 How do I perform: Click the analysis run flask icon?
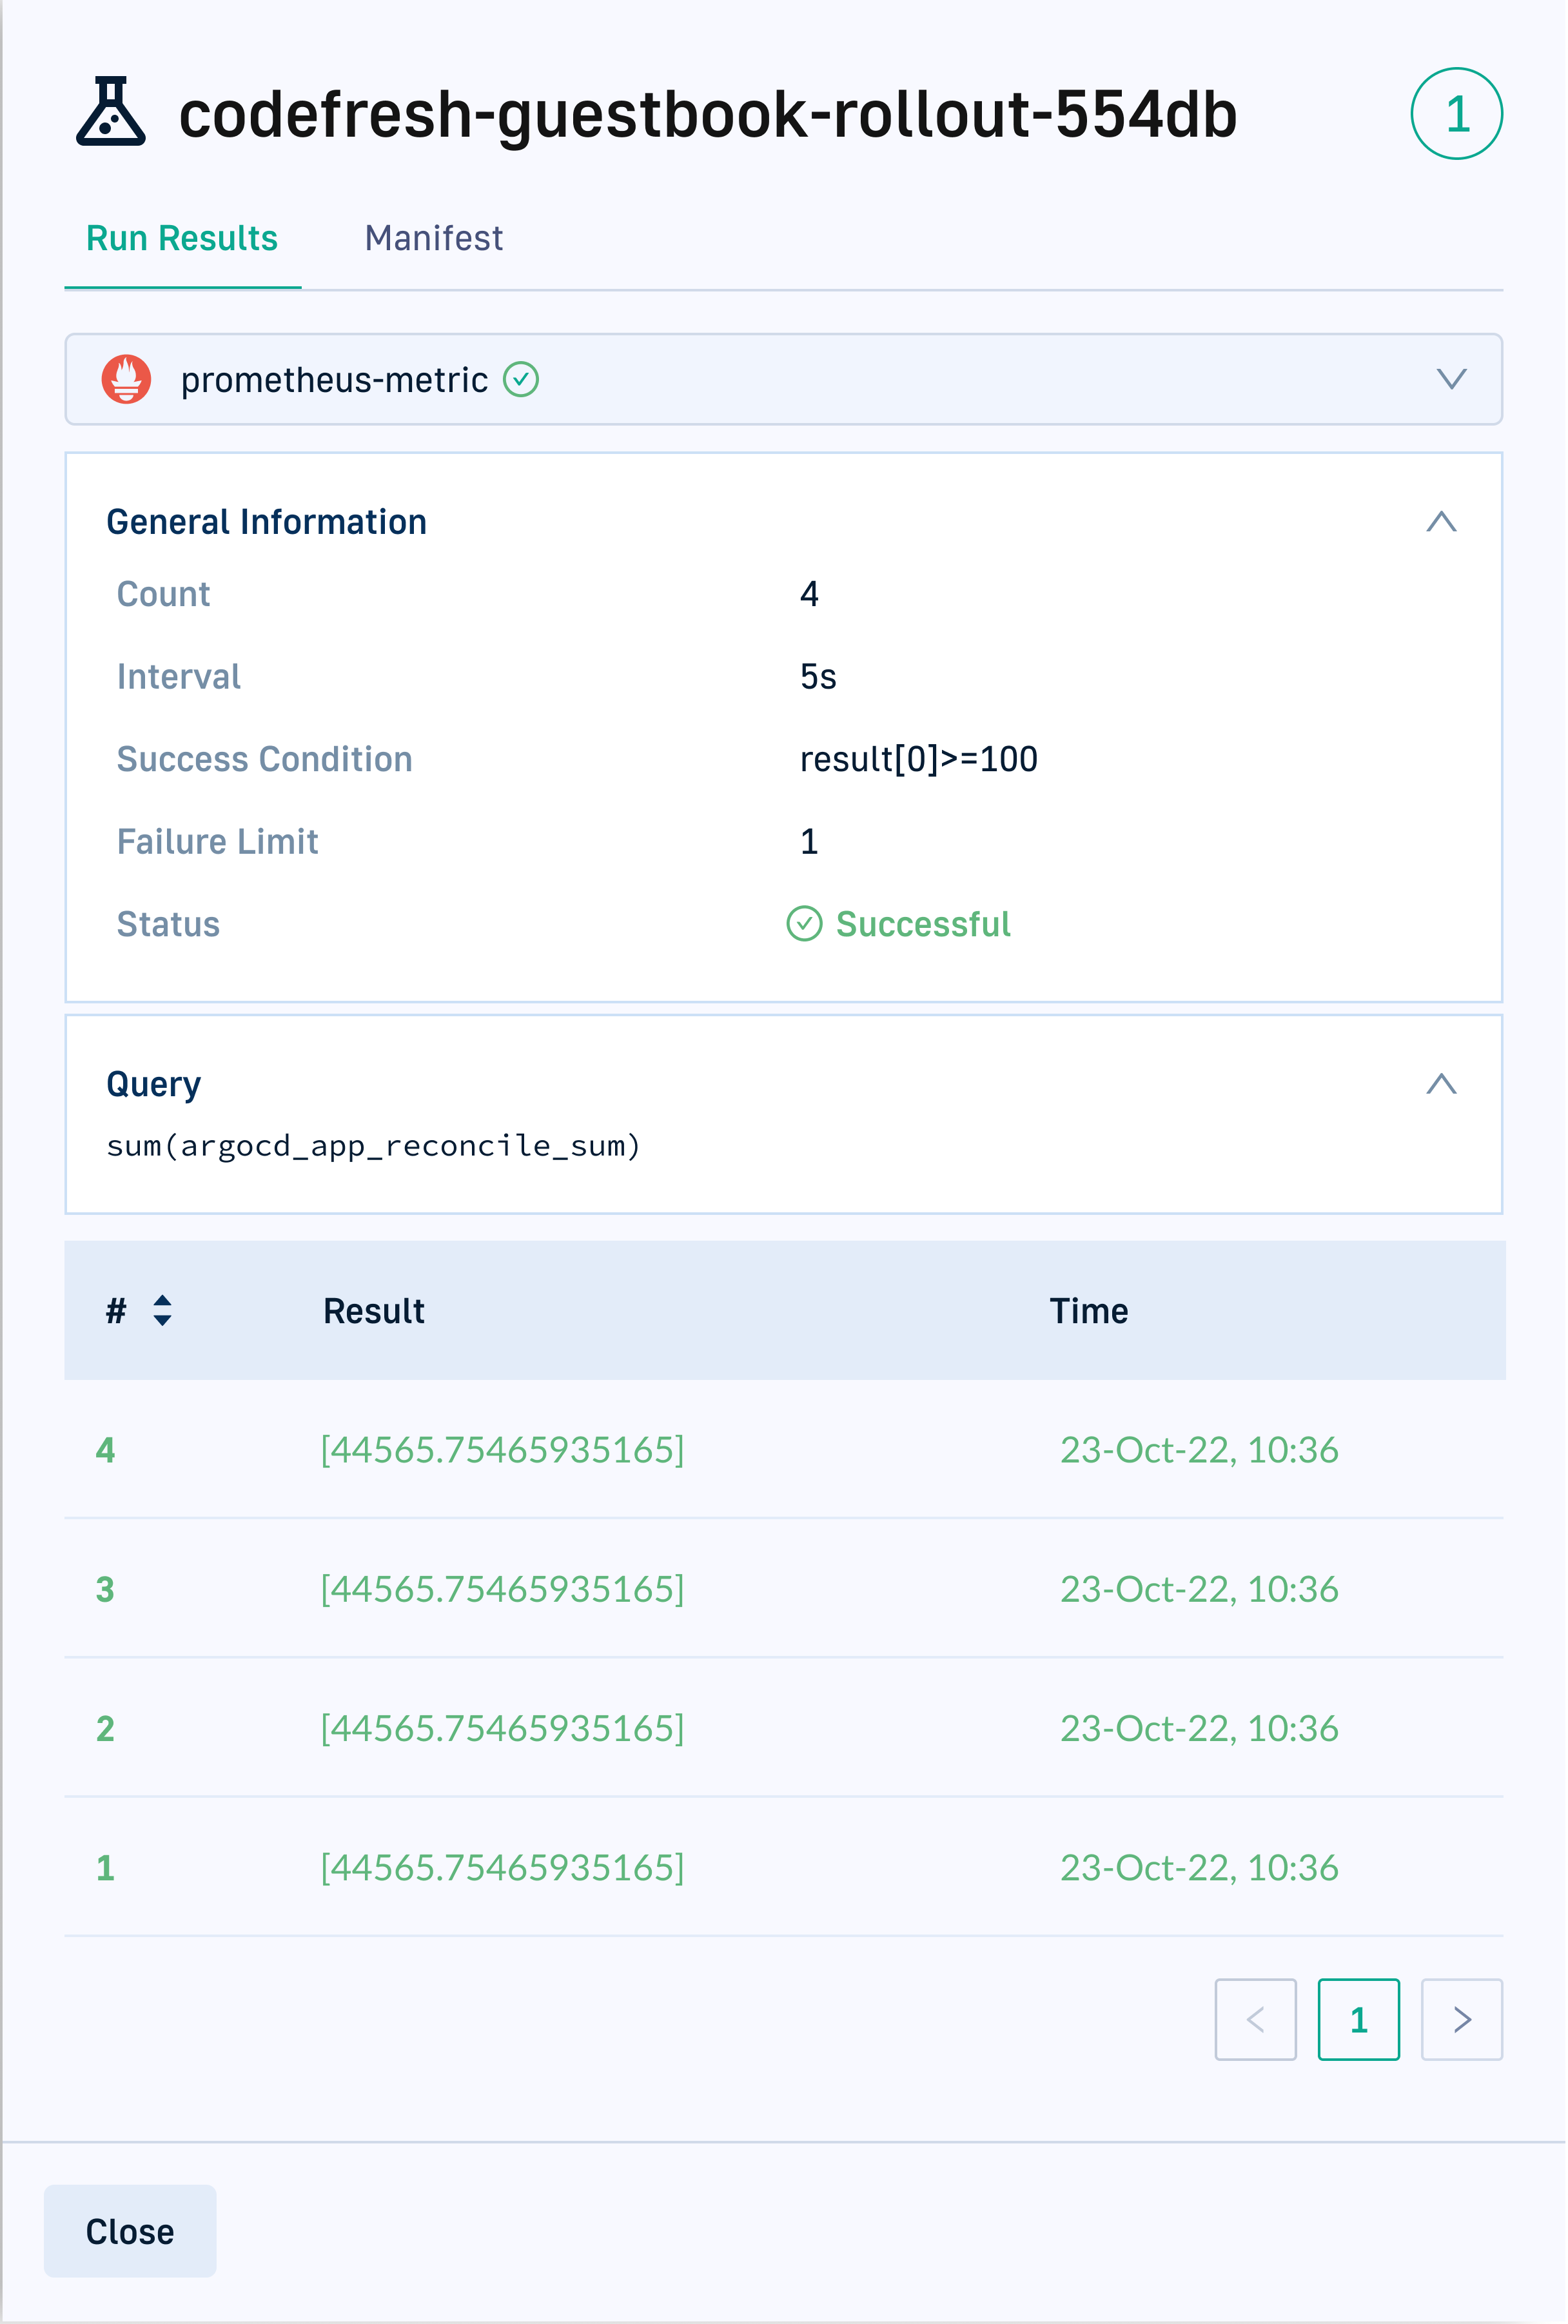point(110,113)
